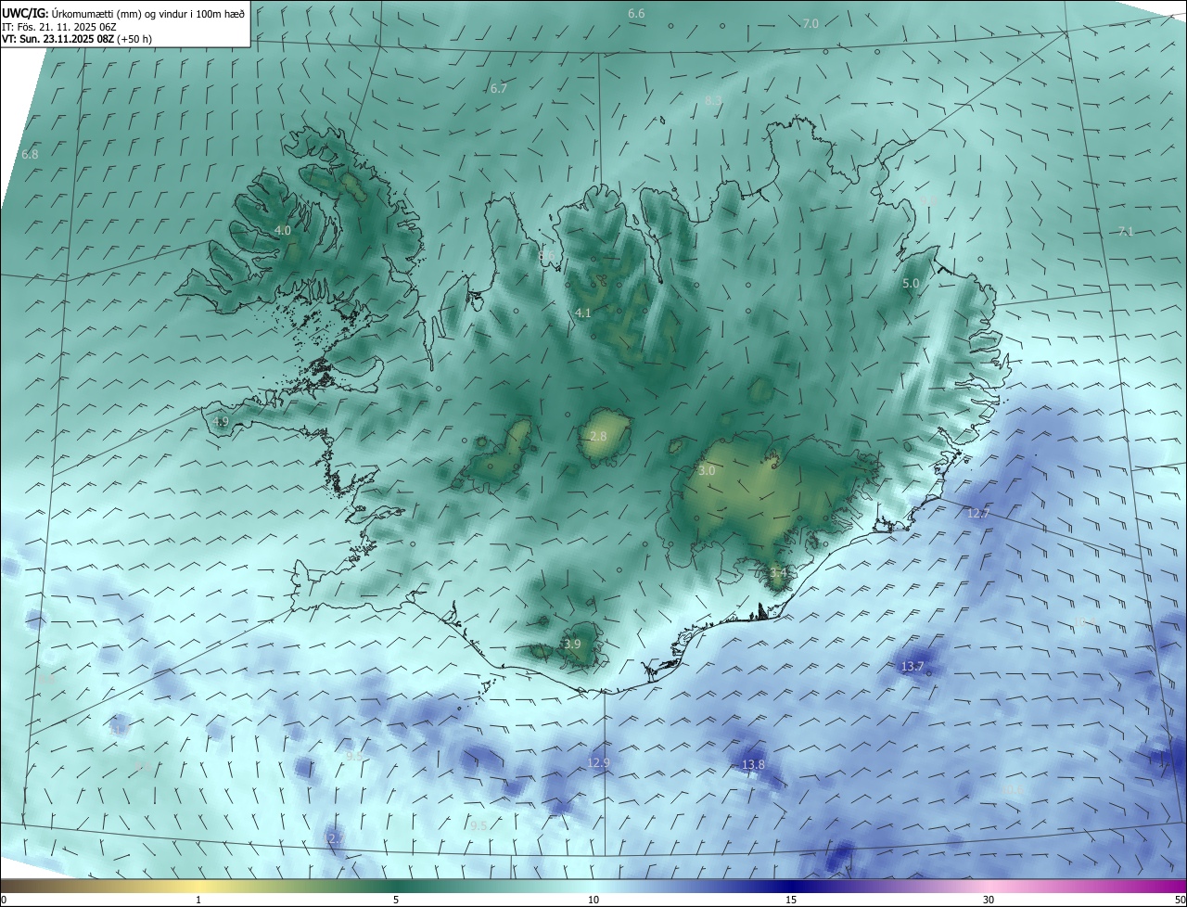This screenshot has height=907, width=1187.
Task: Click the 3.4 value label
Action: pyautogui.click(x=778, y=573)
